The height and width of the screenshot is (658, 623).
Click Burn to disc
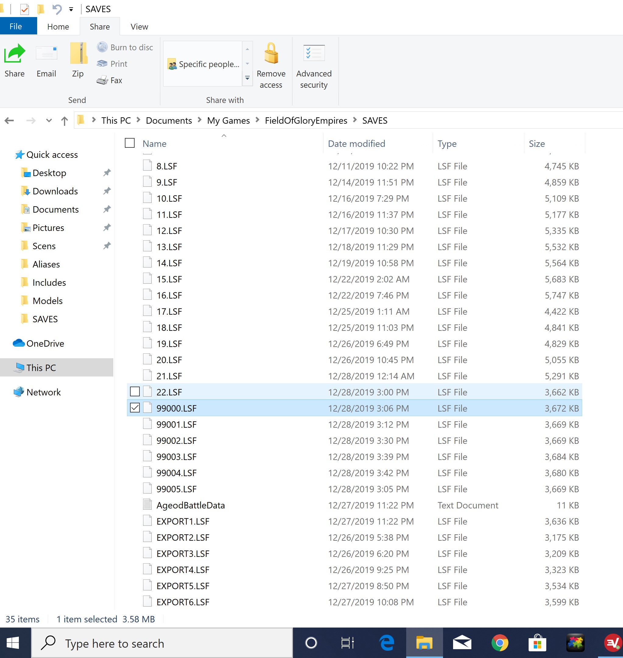[125, 47]
